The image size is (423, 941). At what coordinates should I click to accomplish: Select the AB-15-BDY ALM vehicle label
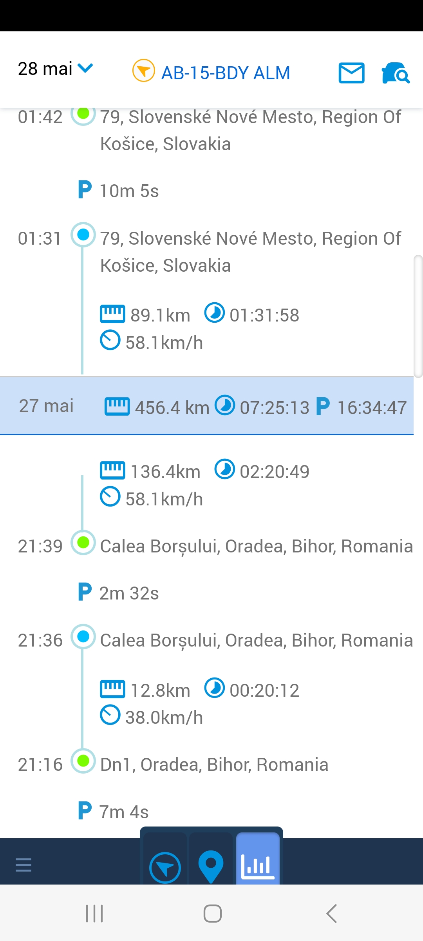pyautogui.click(x=226, y=73)
